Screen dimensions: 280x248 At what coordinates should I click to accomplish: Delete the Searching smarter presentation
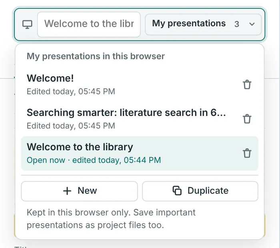tap(247, 119)
